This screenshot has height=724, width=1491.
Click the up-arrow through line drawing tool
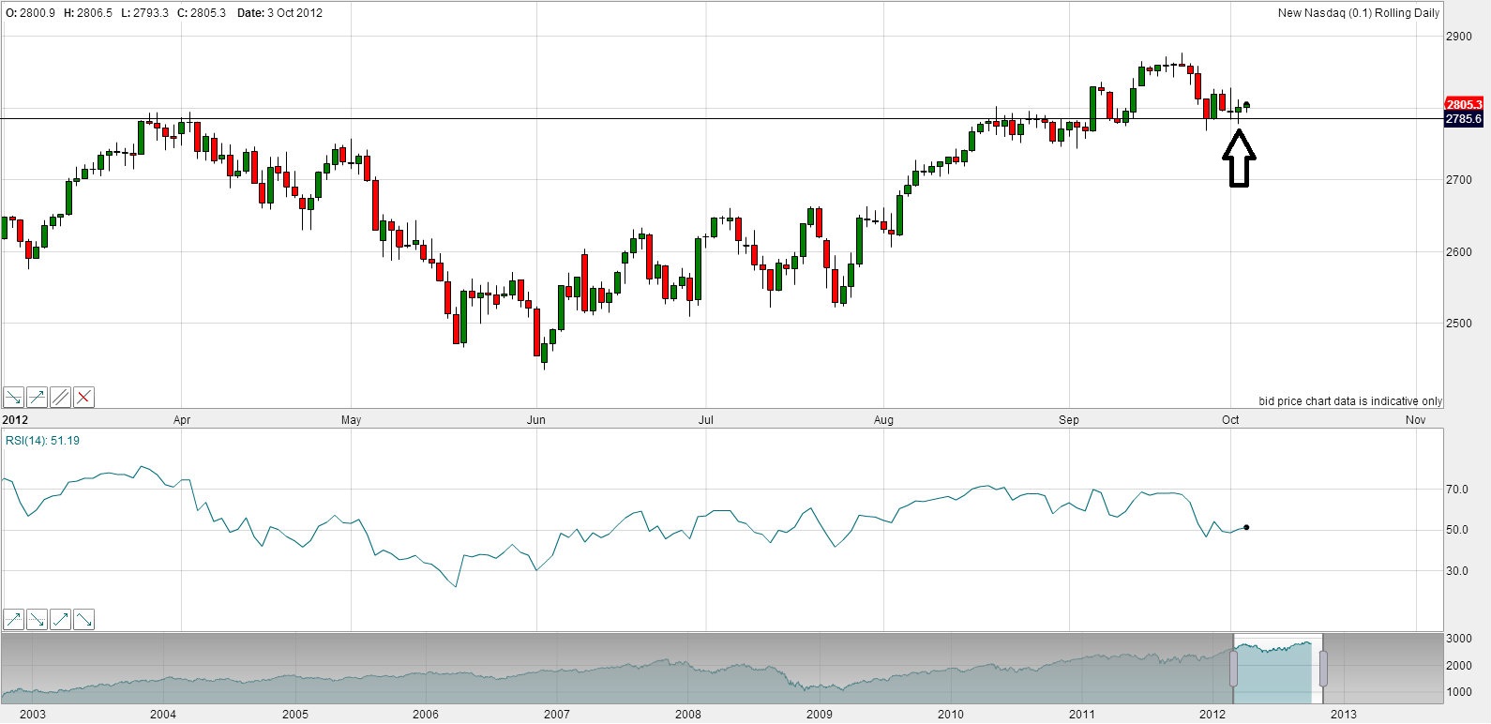point(38,398)
